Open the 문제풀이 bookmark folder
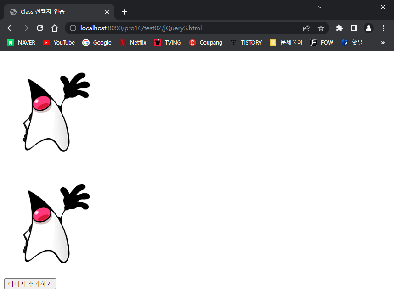 coord(286,43)
